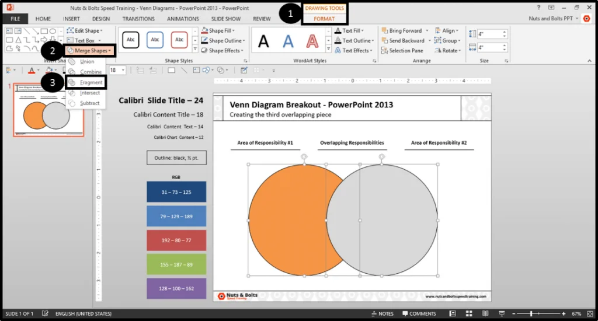Open the Size dialog launcher
The width and height of the screenshot is (598, 321).
506,61
